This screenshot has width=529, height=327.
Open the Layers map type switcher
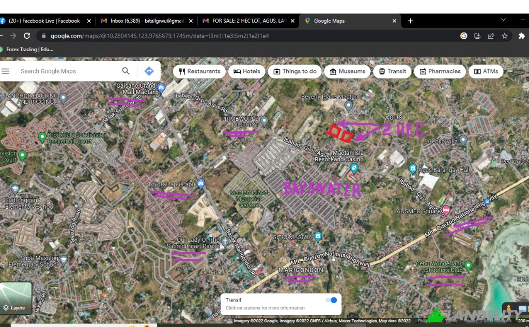pos(15,299)
